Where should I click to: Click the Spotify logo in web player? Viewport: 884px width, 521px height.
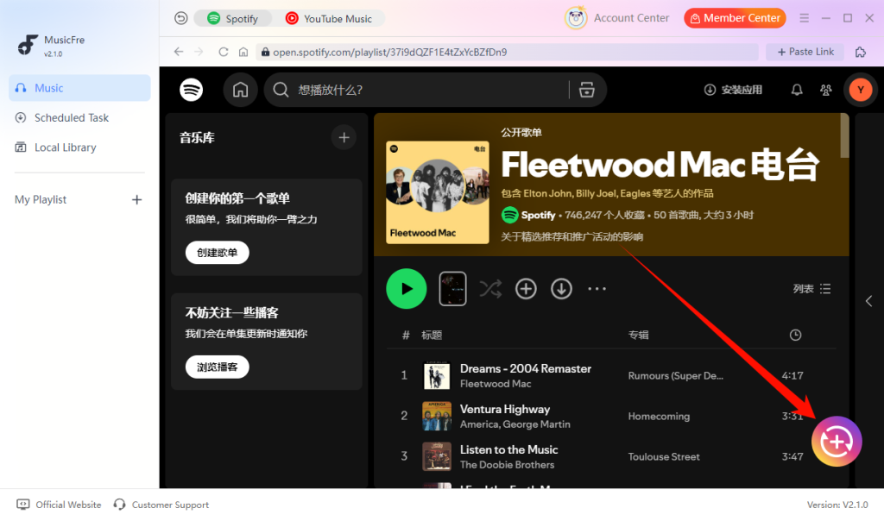(191, 90)
